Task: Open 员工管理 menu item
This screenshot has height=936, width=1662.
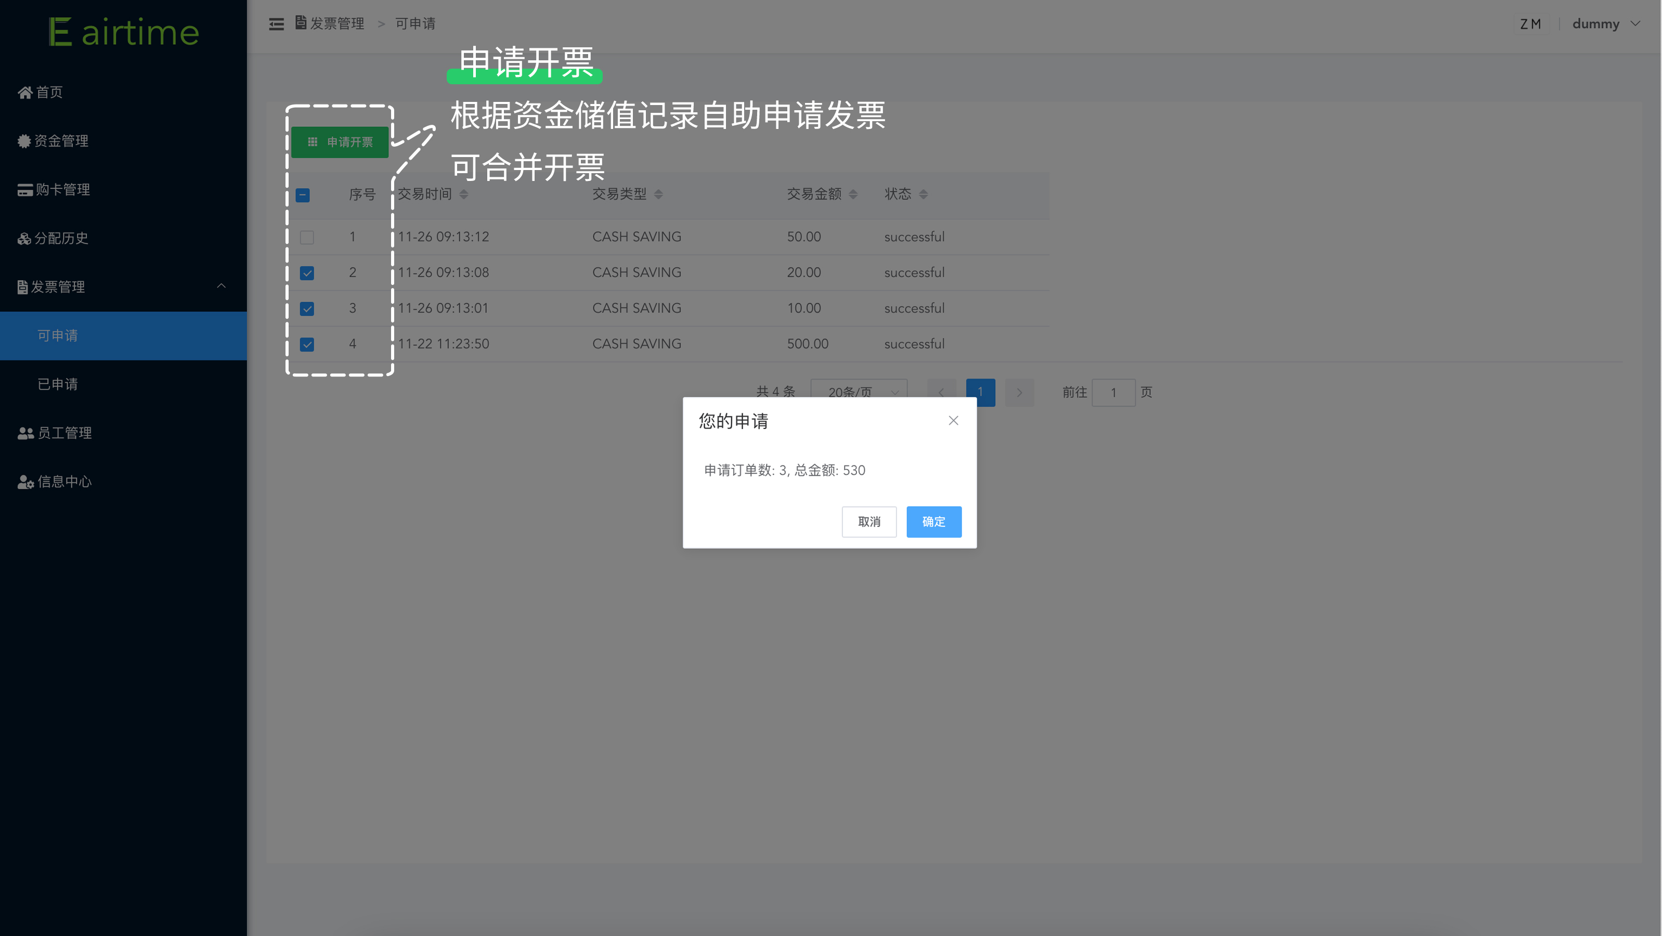Action: tap(123, 433)
